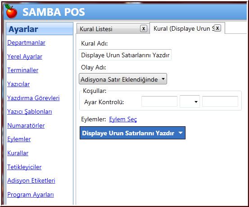This screenshot has height=207, width=249.
Task: Open Program Ayarları
Action: pyautogui.click(x=31, y=194)
